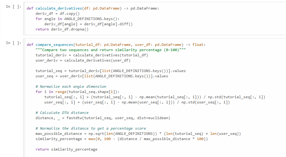Click the docstring "Compare two sequences and return similarity percentage"
This screenshot has width=286, height=157.
(x=110, y=50)
